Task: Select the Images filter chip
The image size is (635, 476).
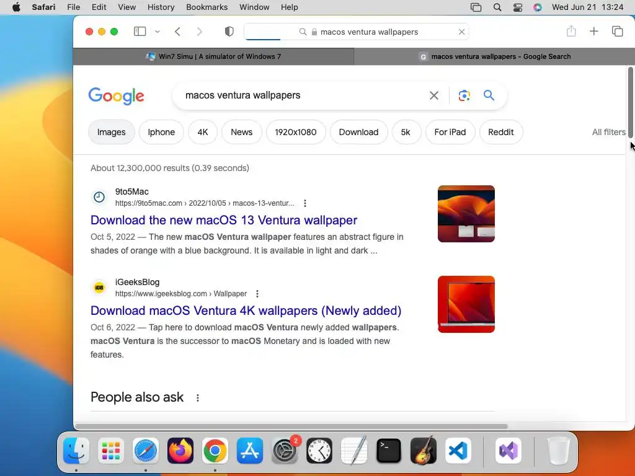Action: coord(112,132)
